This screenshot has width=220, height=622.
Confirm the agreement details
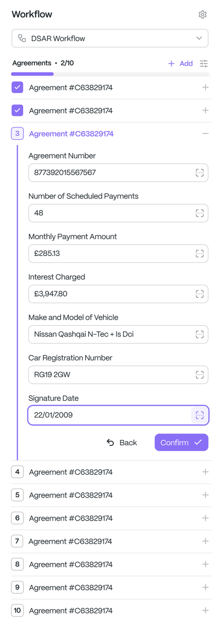pos(181,442)
